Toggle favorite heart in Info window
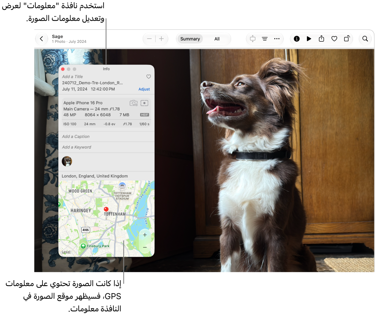The width and height of the screenshot is (375, 315). tap(149, 77)
